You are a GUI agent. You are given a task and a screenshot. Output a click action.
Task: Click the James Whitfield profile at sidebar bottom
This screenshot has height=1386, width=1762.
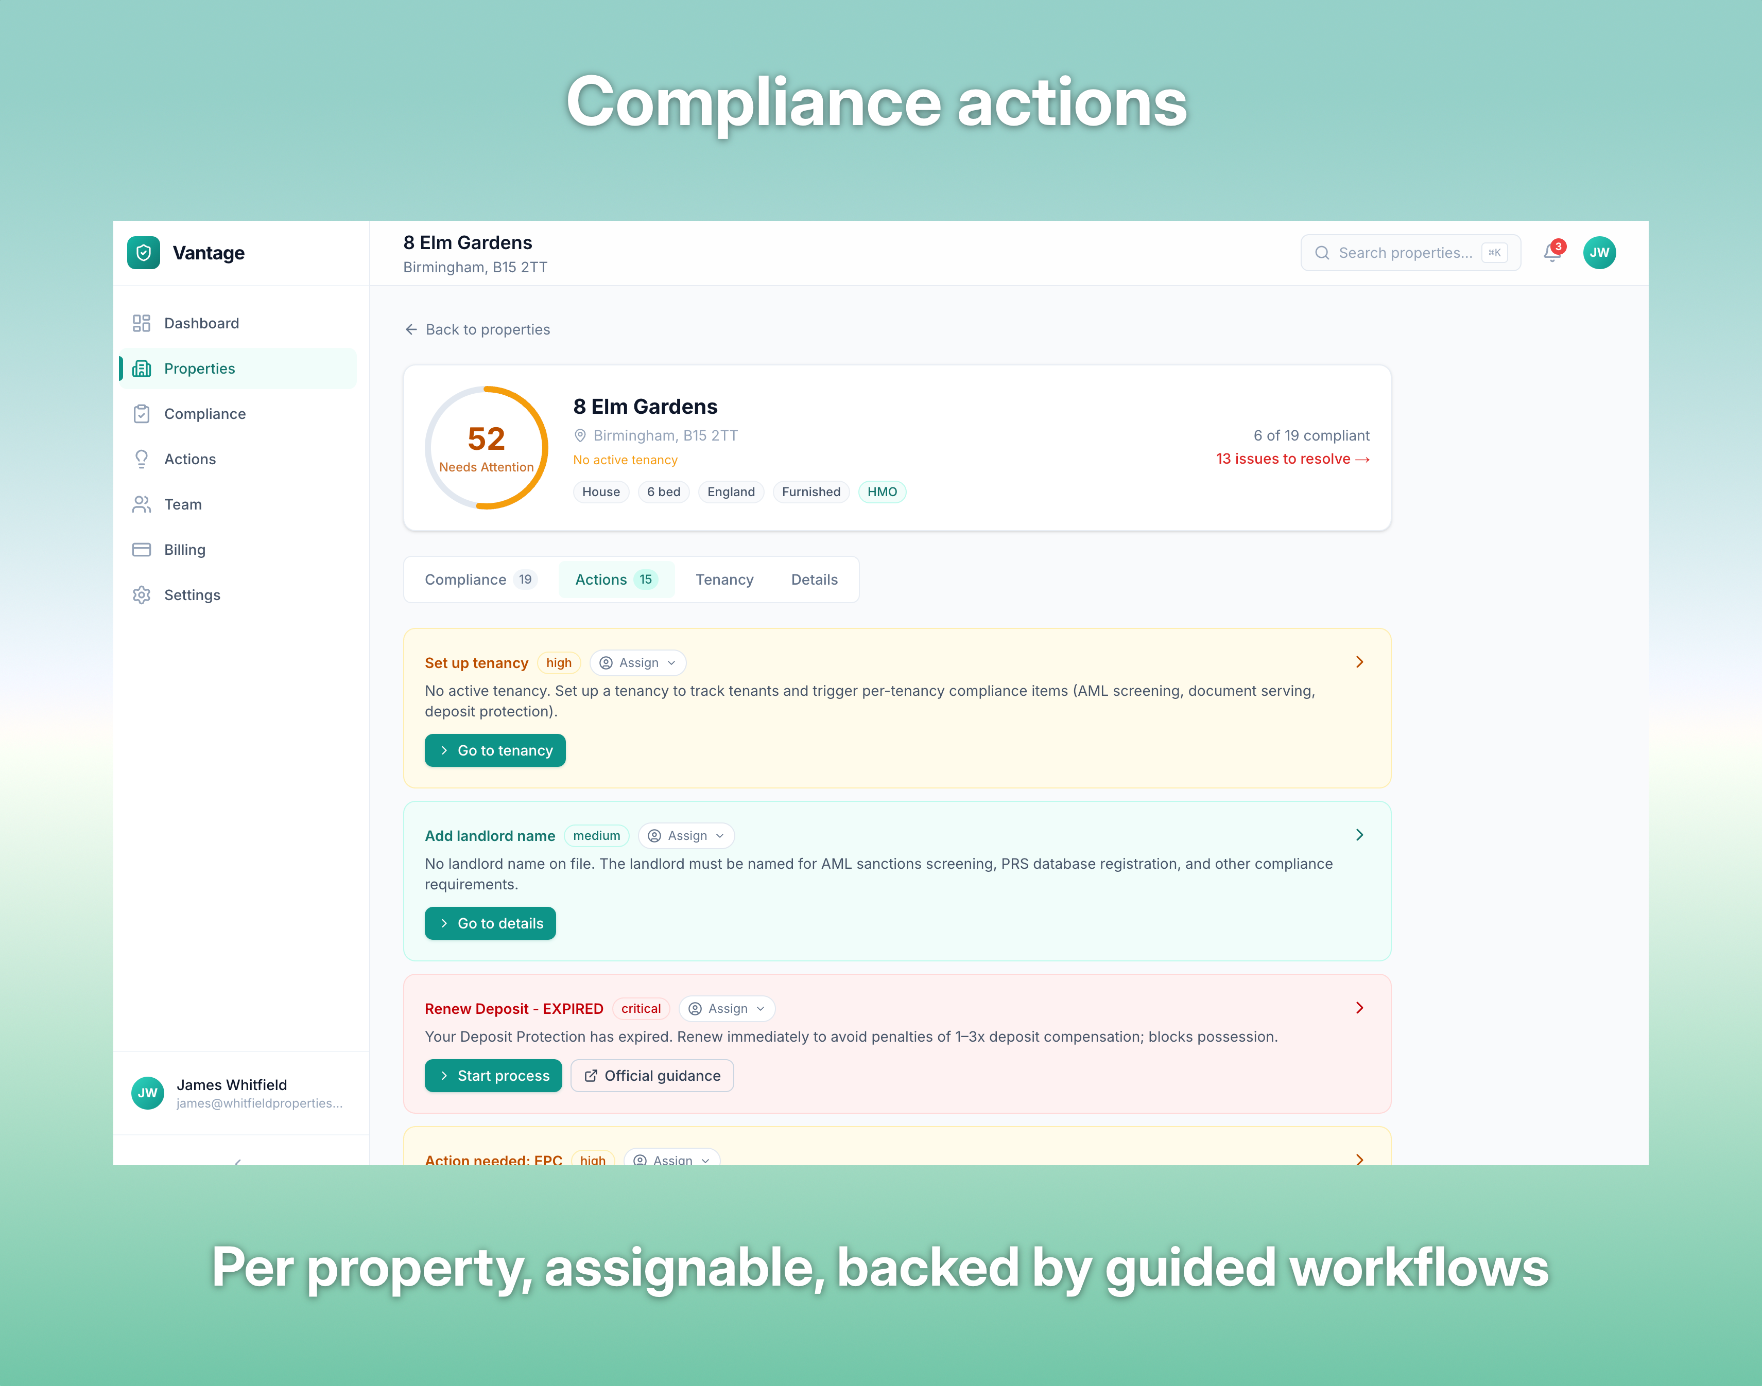241,1093
